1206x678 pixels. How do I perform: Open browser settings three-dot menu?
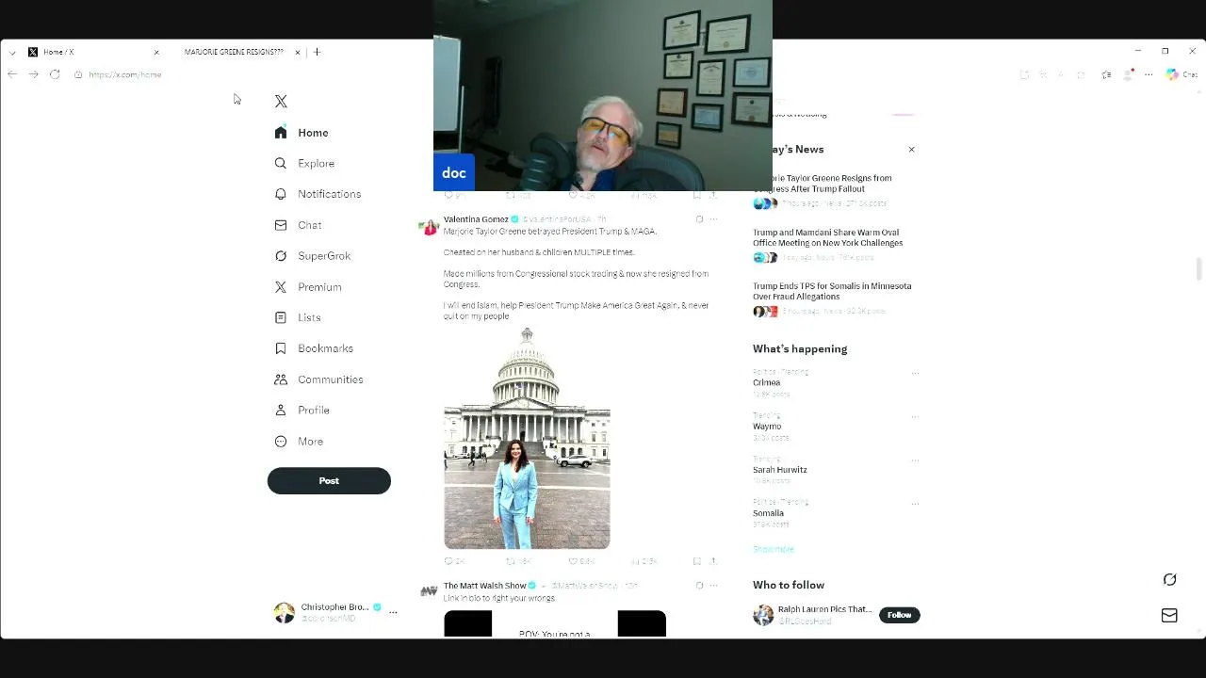pyautogui.click(x=1149, y=74)
